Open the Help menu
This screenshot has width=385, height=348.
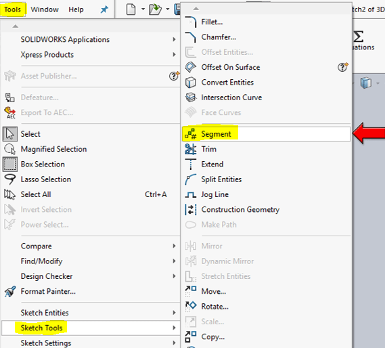[x=76, y=9]
